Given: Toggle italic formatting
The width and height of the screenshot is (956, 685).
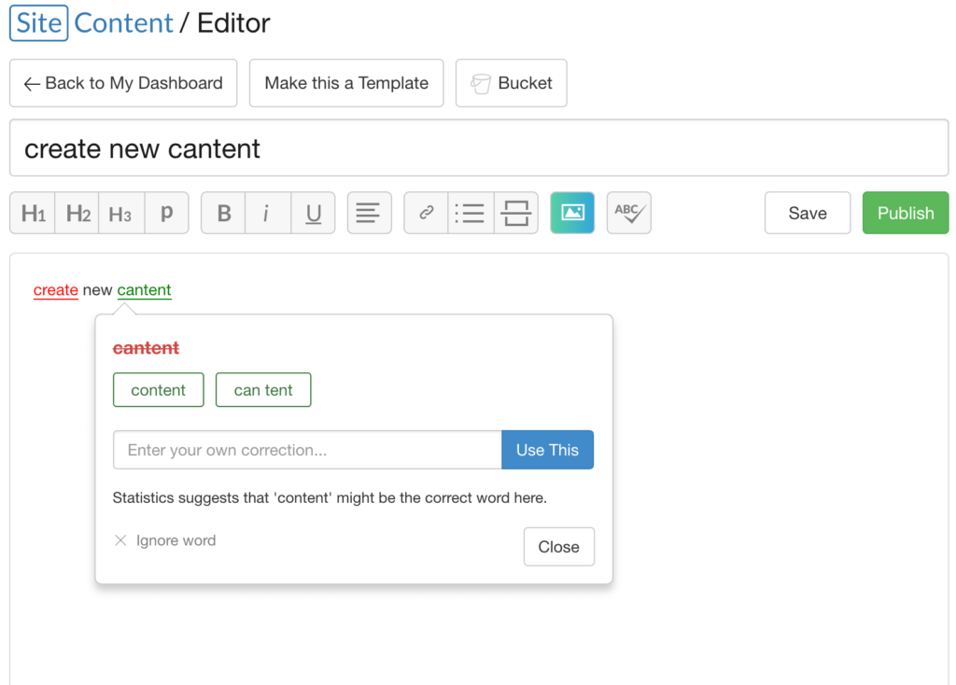Looking at the screenshot, I should point(266,213).
